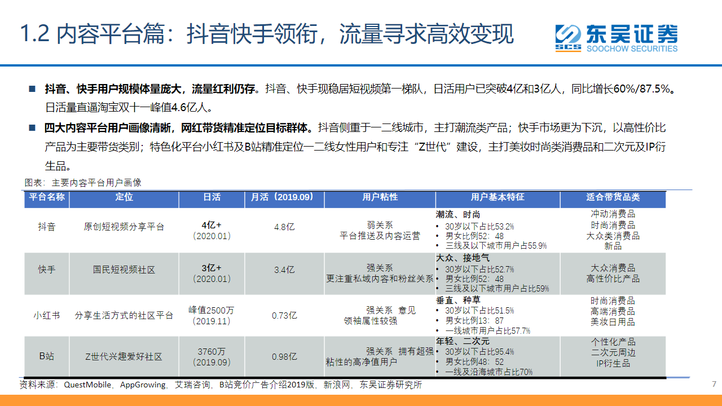This screenshot has width=722, height=406.
Task: Click the '大众、接地气' feature heading
Action: click(463, 257)
